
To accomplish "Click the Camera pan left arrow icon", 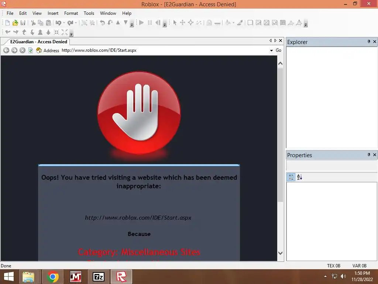I will click(x=8, y=32).
